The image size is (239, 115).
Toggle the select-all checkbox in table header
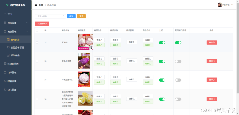click(37, 30)
